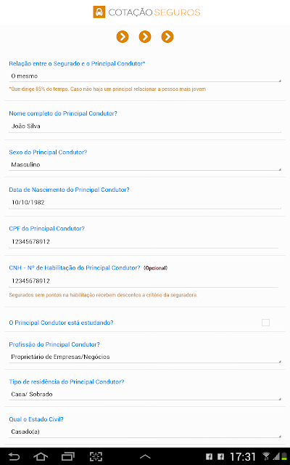Image resolution: width=290 pixels, height=465 pixels.
Task: Open the Profissão do Principal Condutor dropdown
Action: point(145,357)
